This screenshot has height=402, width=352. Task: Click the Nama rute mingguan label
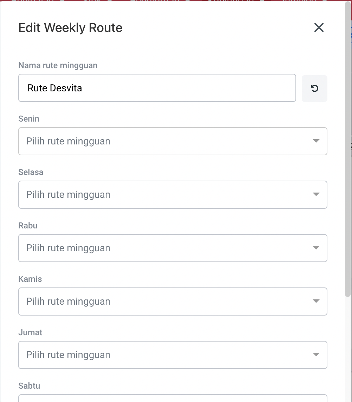pos(58,65)
